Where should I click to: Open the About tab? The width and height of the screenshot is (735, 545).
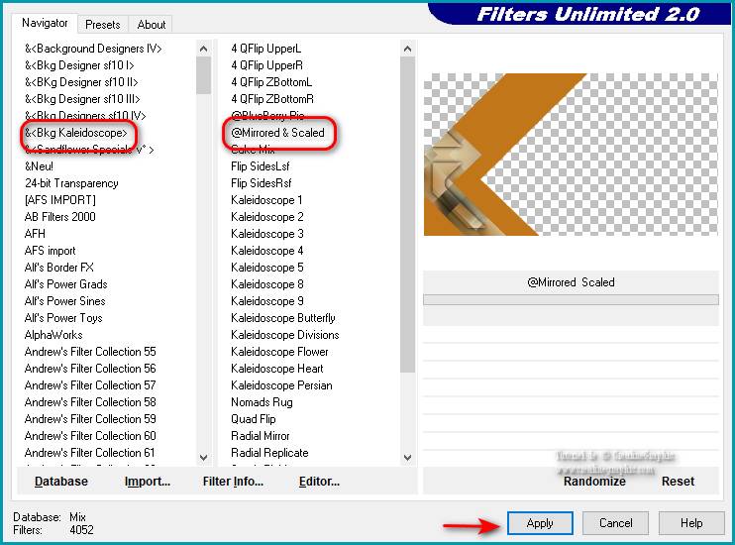tap(152, 24)
